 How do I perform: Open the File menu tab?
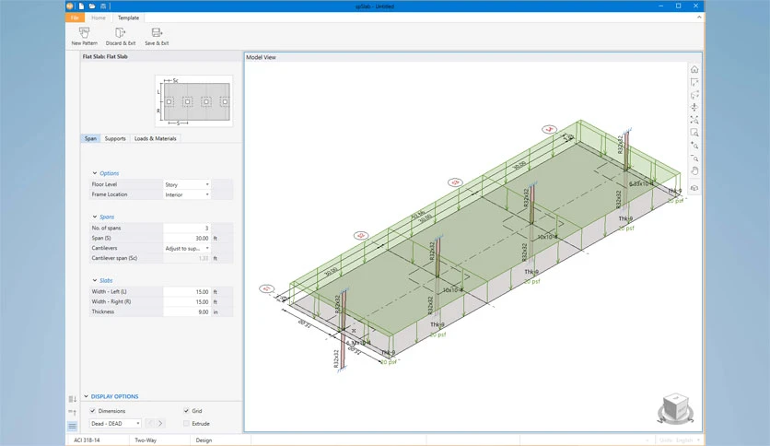(75, 18)
